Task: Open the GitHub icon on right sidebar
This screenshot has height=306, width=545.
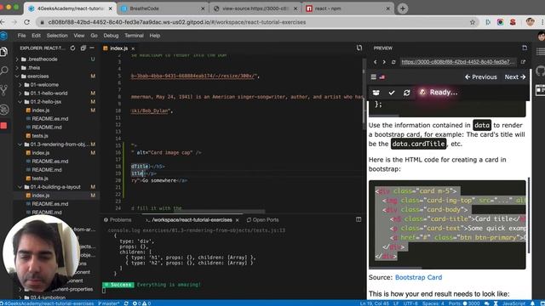Action: pos(541,71)
